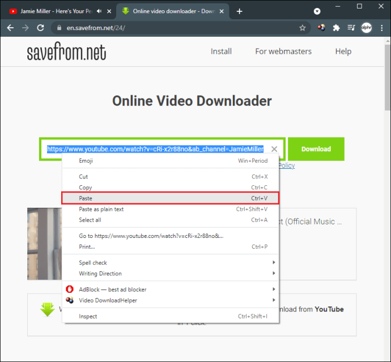Clear the URL field with the X

pyautogui.click(x=274, y=149)
